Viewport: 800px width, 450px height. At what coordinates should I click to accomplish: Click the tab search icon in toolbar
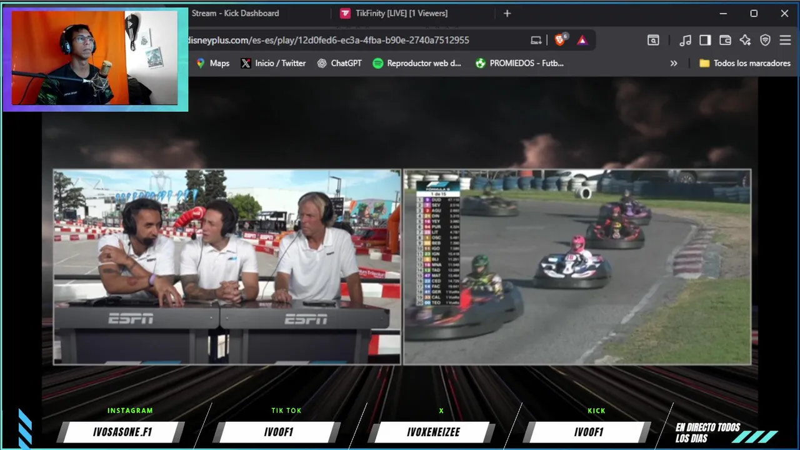[x=653, y=40]
